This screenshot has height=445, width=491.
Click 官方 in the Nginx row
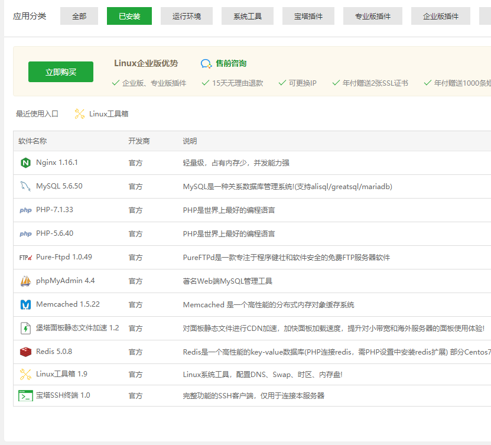click(135, 163)
